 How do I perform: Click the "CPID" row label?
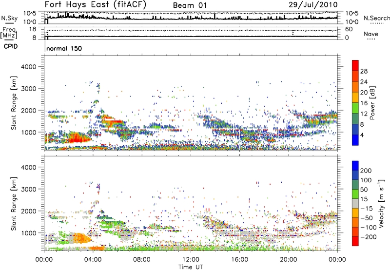(11, 46)
